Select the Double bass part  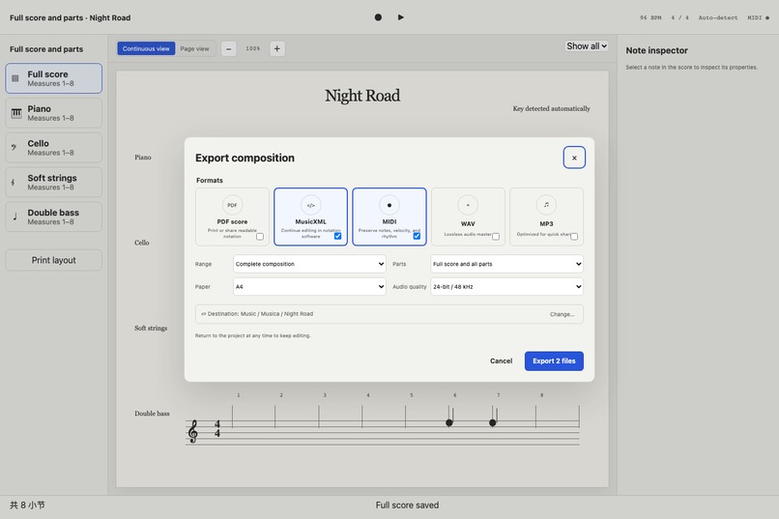(54, 216)
